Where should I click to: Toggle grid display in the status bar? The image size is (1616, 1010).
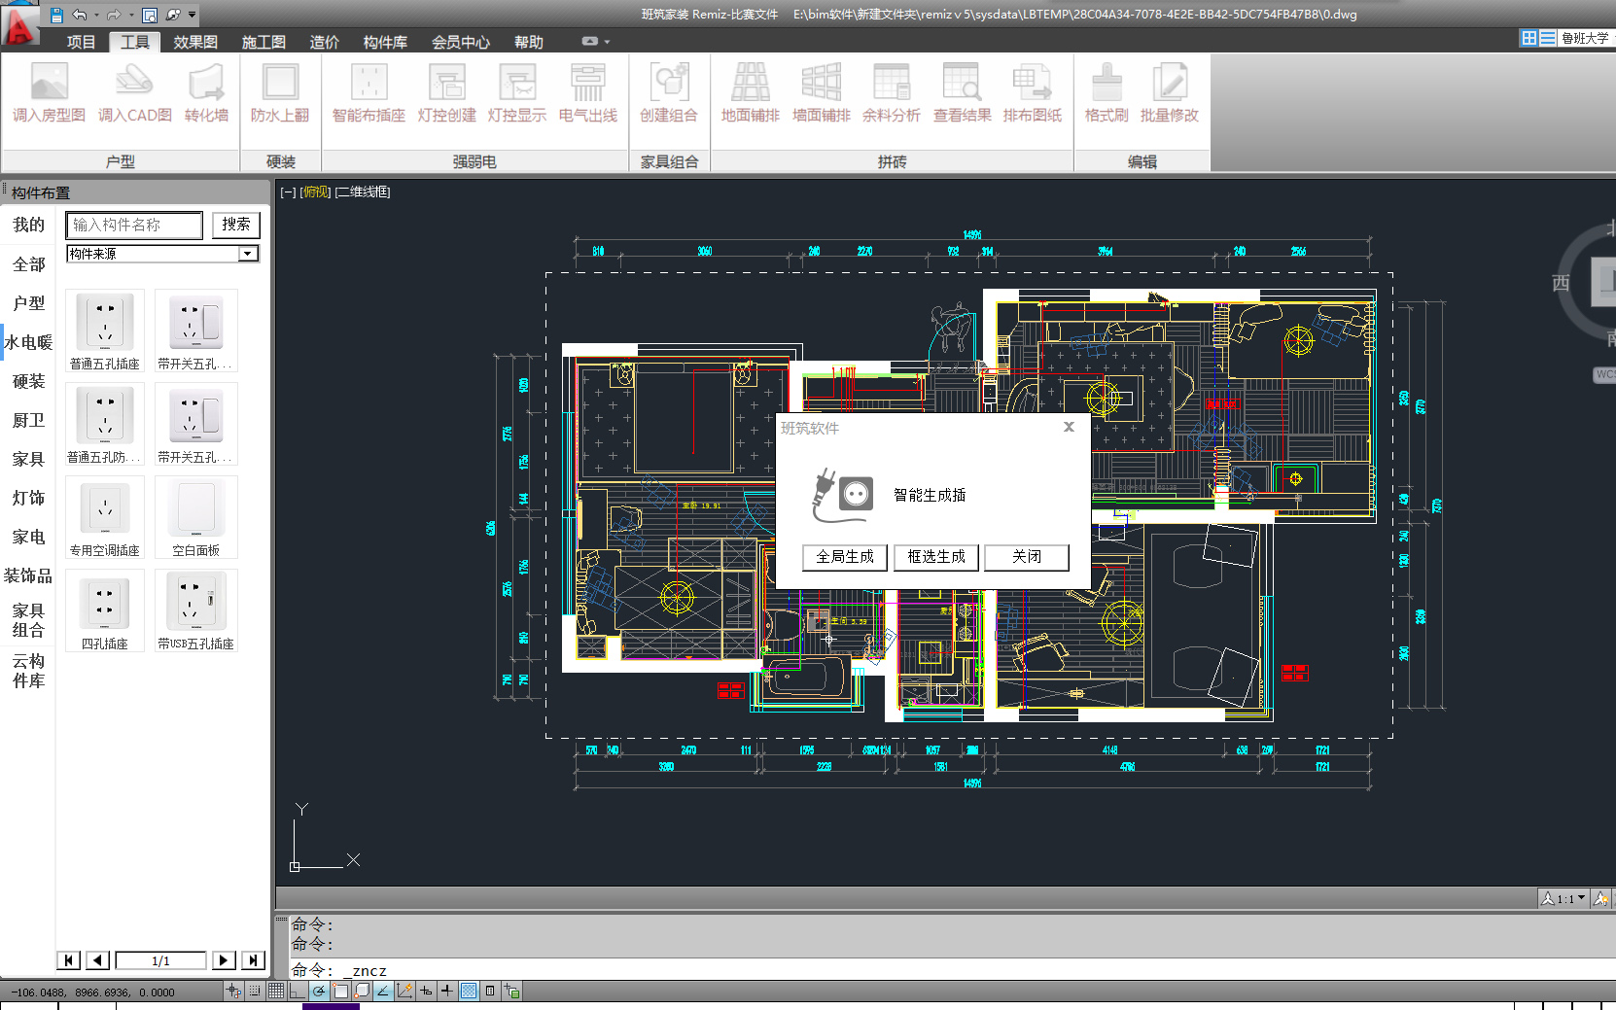(276, 991)
